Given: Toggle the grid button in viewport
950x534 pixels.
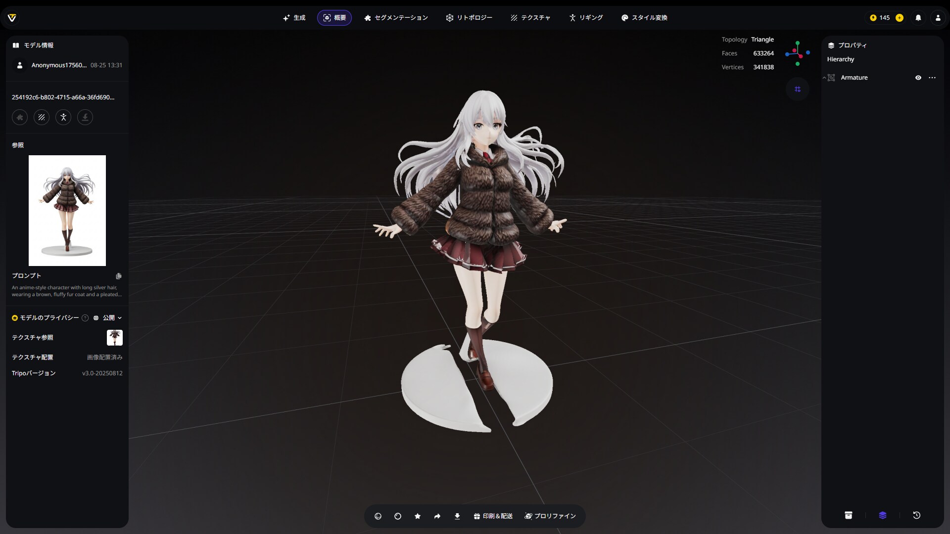Looking at the screenshot, I should coord(798,89).
